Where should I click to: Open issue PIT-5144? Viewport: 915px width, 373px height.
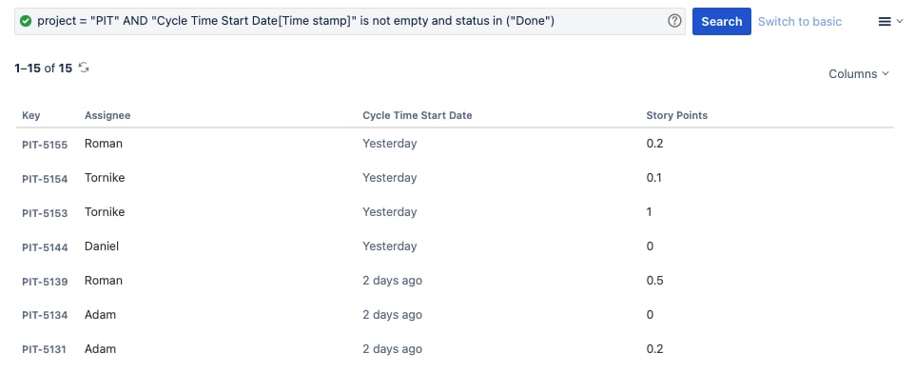tap(45, 247)
